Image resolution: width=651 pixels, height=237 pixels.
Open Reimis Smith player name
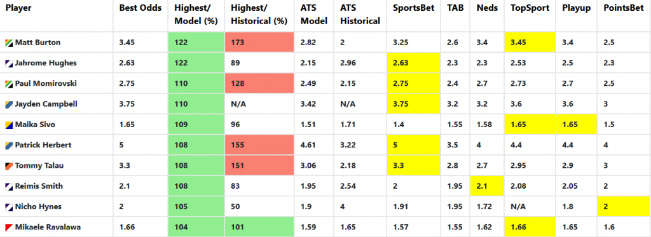pyautogui.click(x=39, y=186)
